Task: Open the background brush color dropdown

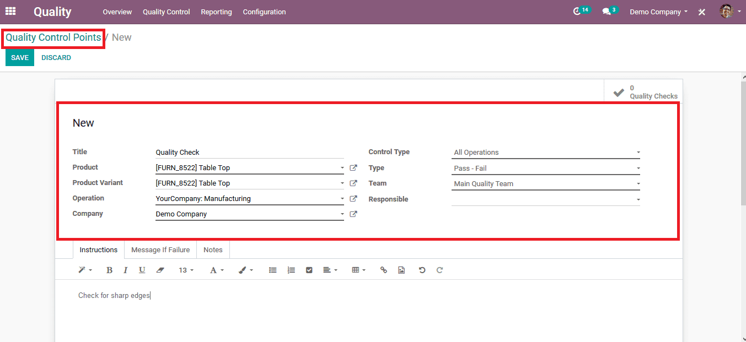Action: [x=246, y=270]
